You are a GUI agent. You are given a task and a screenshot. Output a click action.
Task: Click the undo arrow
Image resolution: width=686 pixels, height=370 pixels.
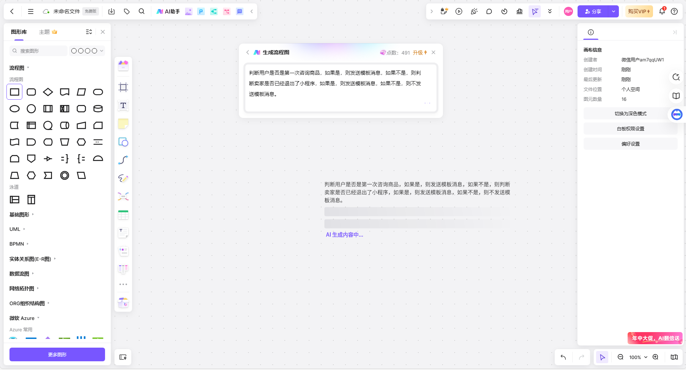(563, 357)
